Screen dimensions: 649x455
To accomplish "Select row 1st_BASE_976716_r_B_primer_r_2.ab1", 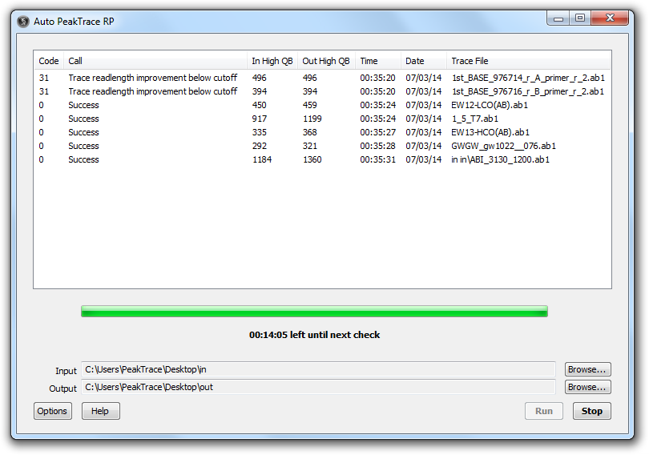I will (x=322, y=91).
